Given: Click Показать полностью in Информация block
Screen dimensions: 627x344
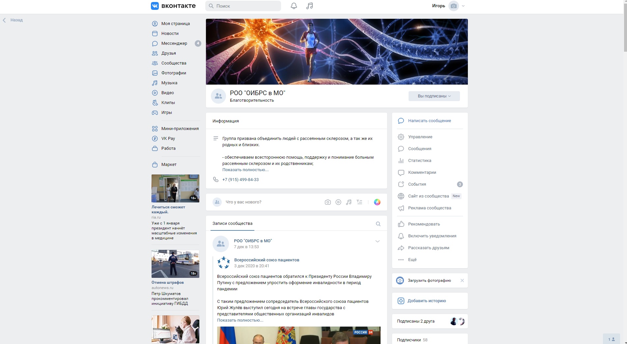Looking at the screenshot, I should point(245,170).
